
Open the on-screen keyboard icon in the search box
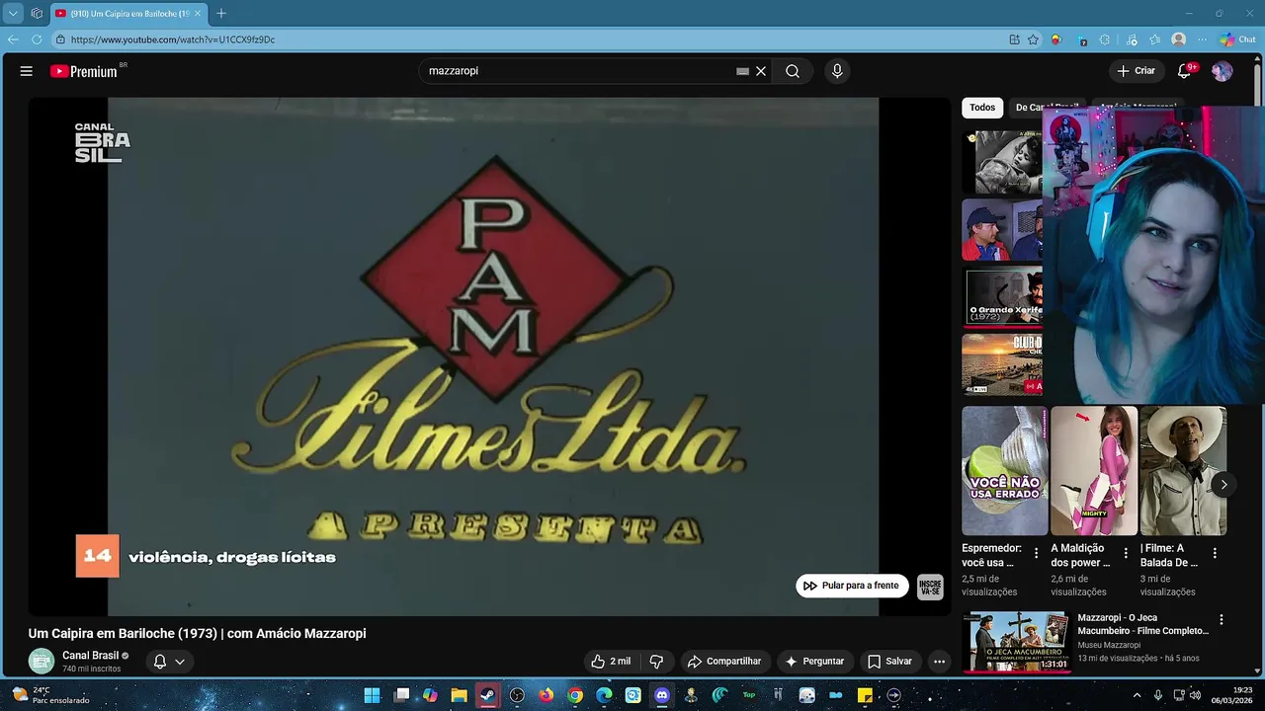coord(742,71)
